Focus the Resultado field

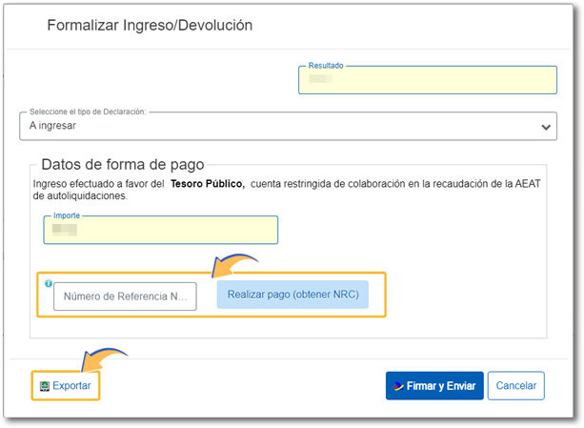[x=427, y=81]
